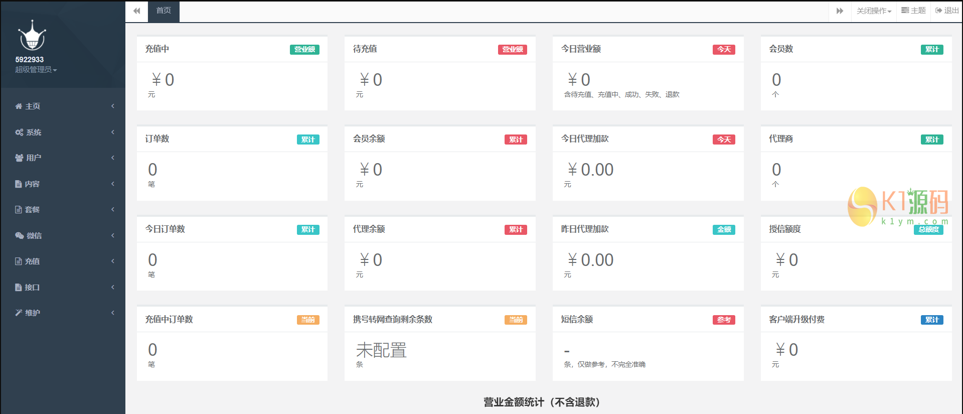
Task: Select the 首页 tab
Action: 164,11
